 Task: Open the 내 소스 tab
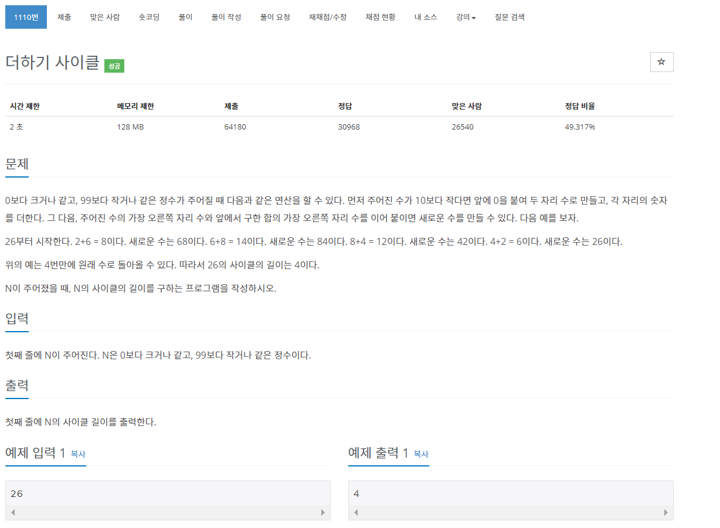[426, 17]
